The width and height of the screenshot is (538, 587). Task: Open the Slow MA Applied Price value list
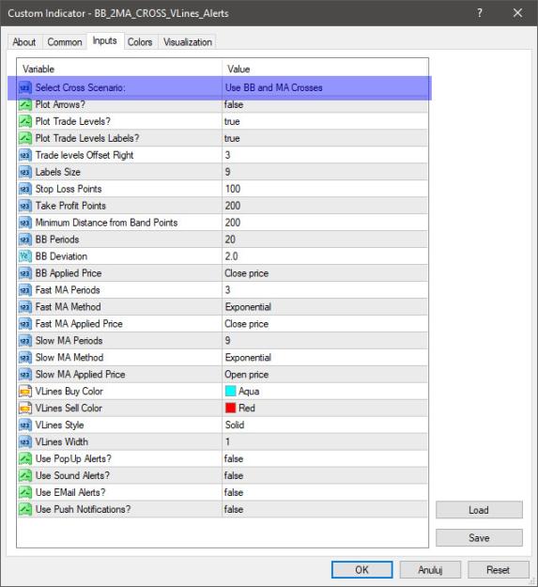(325, 375)
